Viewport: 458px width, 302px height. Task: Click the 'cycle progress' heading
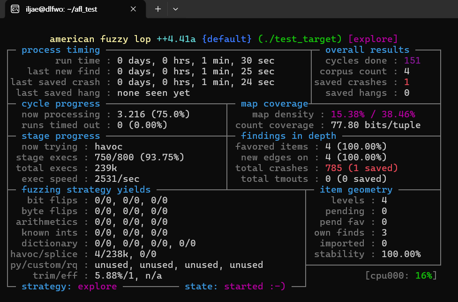pyautogui.click(x=61, y=104)
